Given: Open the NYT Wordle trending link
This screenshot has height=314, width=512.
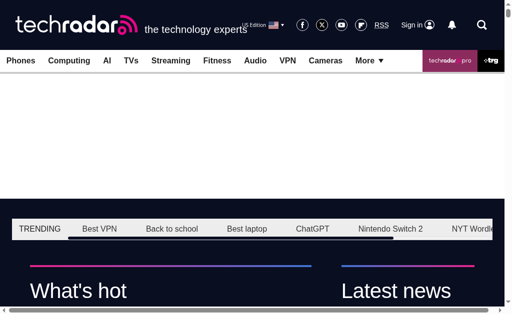Looking at the screenshot, I should click(x=472, y=229).
